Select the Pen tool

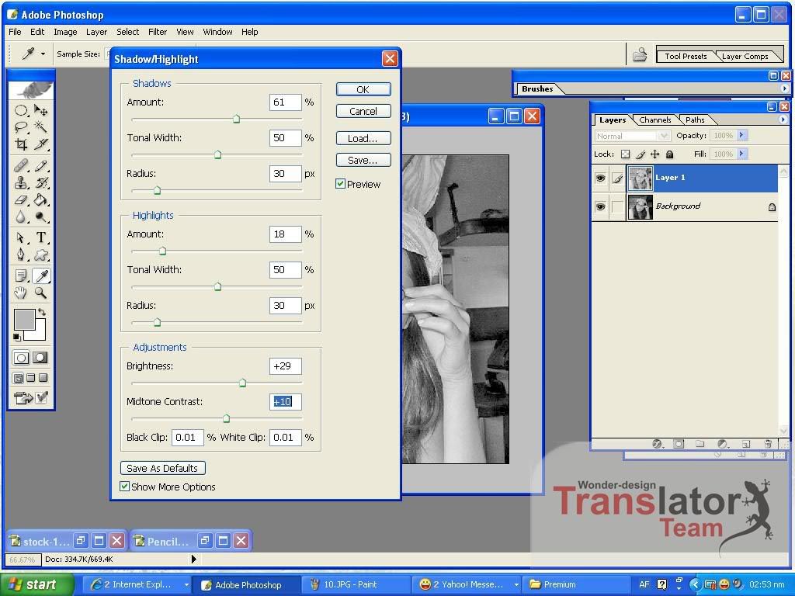21,255
